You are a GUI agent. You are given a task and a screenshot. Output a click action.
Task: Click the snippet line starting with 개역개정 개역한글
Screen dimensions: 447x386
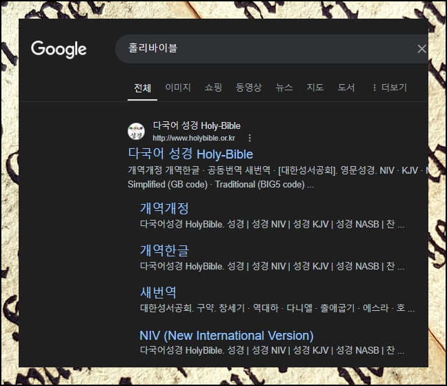point(278,170)
